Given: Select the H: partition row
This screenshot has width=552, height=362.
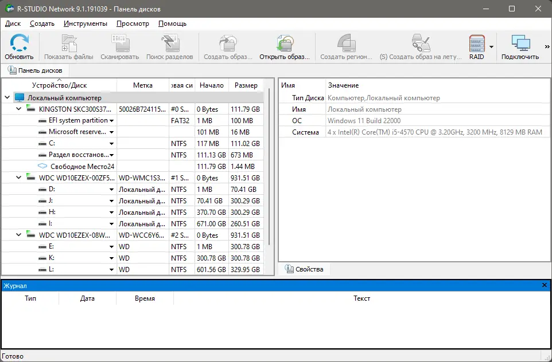Looking at the screenshot, I should (x=133, y=213).
